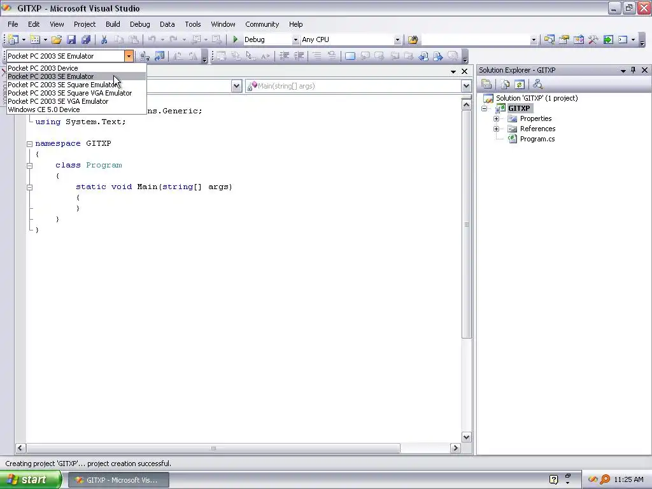Click the New Project toolbar icon
The width and height of the screenshot is (652, 489).
click(x=13, y=39)
